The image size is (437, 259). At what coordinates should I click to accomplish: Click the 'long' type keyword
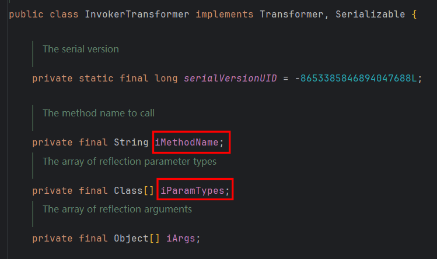click(x=166, y=79)
